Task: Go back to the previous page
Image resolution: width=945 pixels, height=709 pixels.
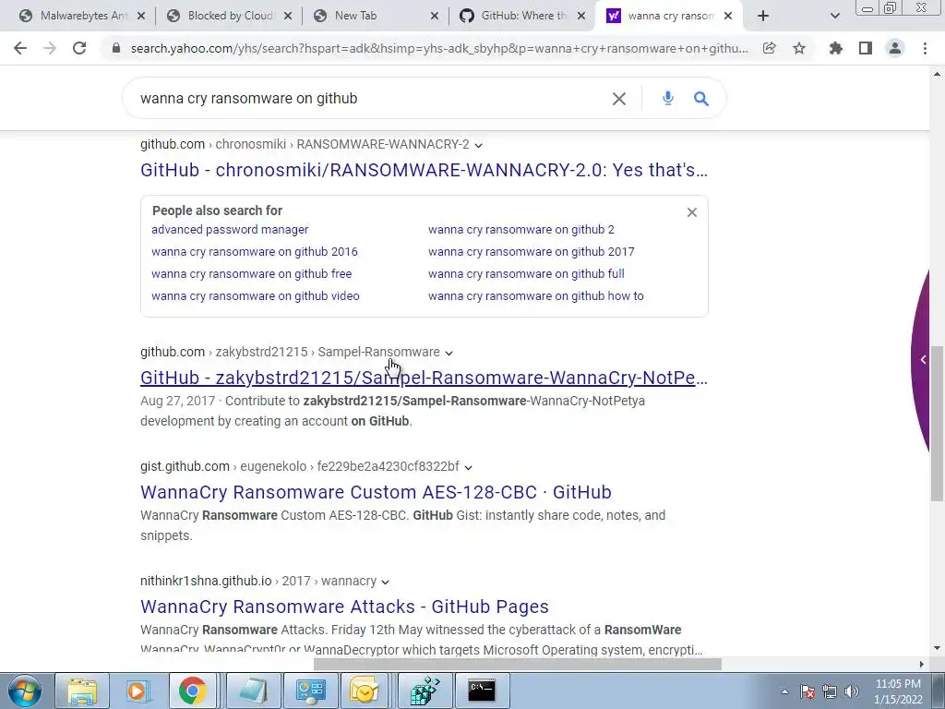Action: 20,48
